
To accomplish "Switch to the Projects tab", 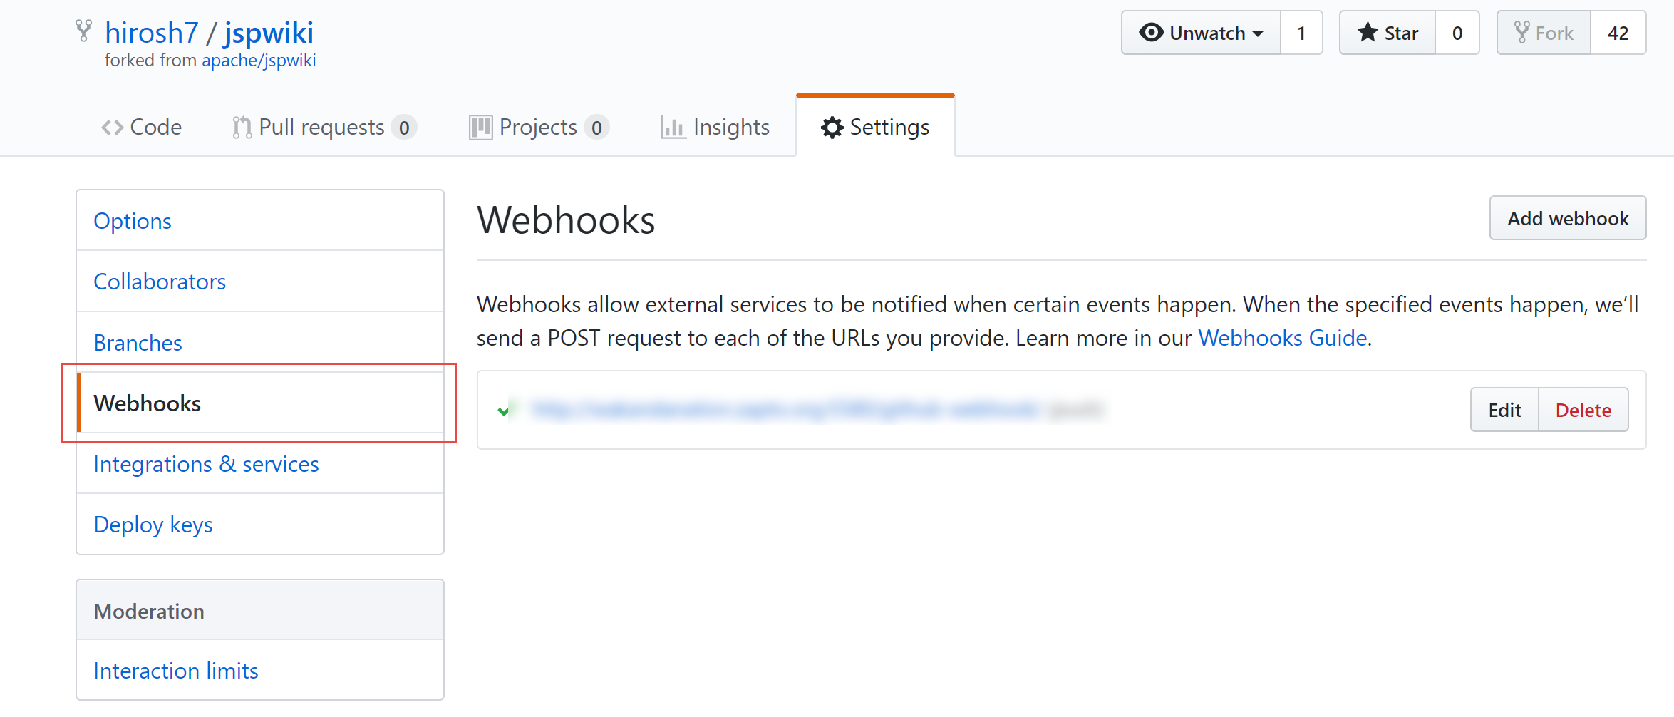I will click(x=539, y=127).
